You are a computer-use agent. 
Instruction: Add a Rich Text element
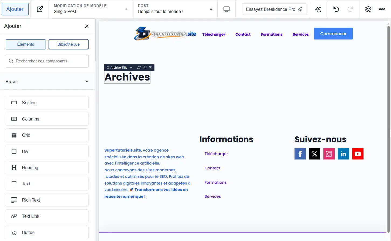[x=47, y=200]
